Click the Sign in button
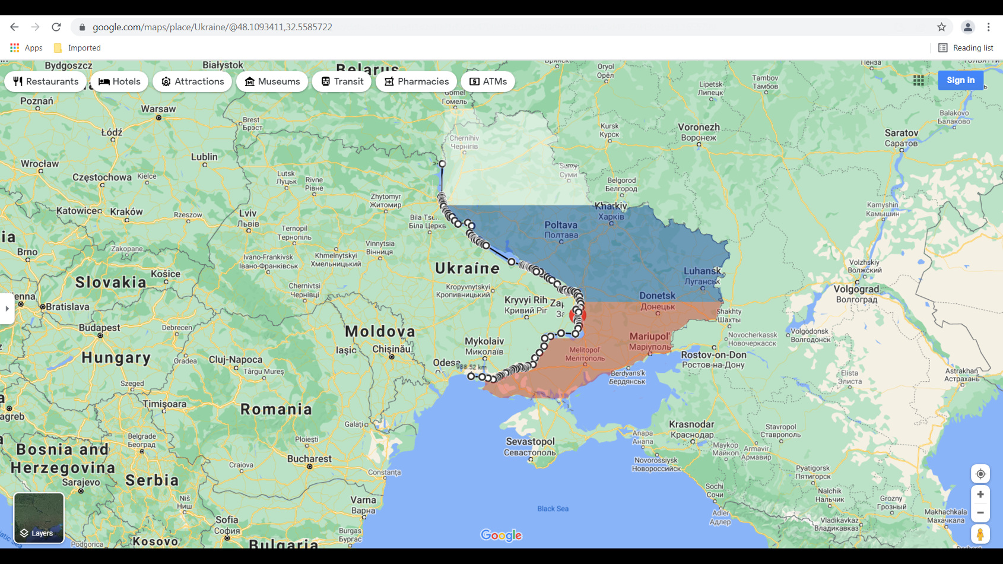The width and height of the screenshot is (1003, 564). pos(960,80)
